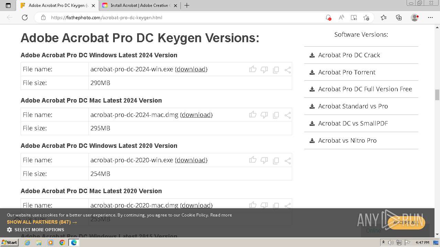Thumbs up the acrobat-pro-dc-2024-mac.dmg row
Screen dimensions: 440x247
coord(253,115)
